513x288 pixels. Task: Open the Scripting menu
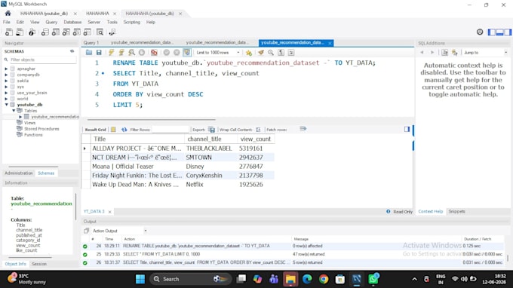[x=132, y=22]
